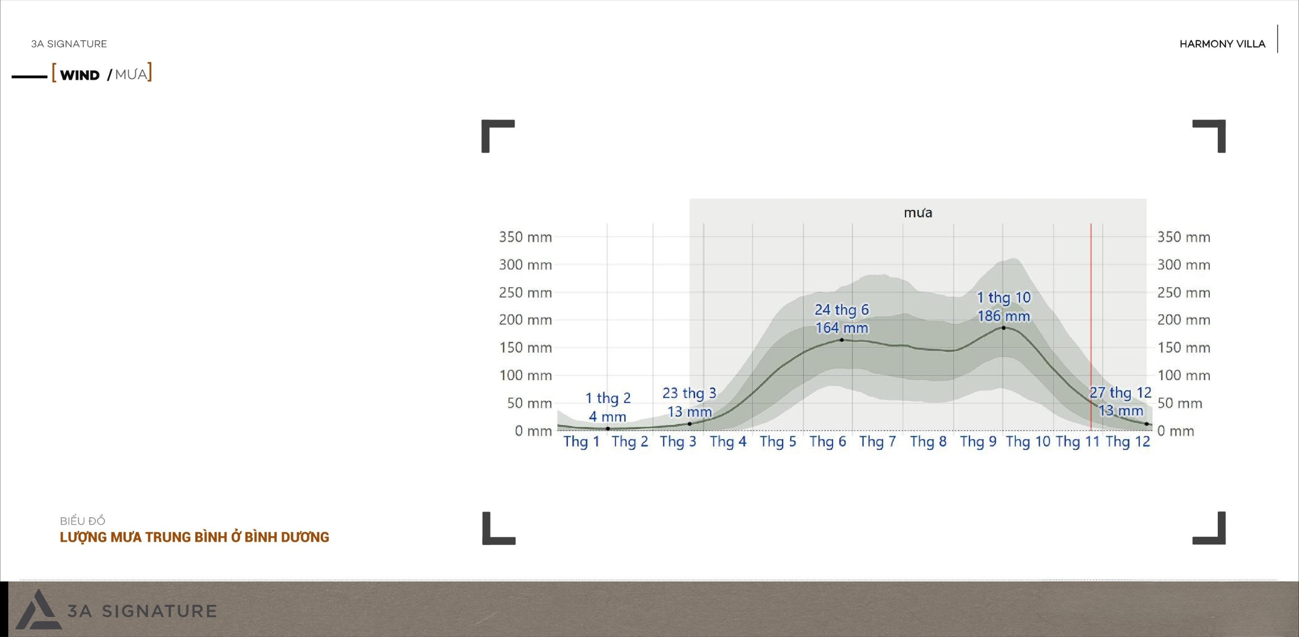The image size is (1299, 637).
Task: Click the 3A SIGNATURE header text at top left
Action: click(x=69, y=44)
